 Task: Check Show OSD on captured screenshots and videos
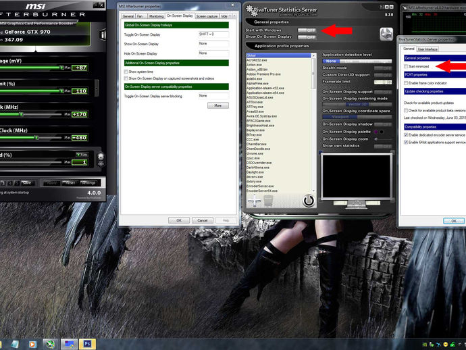126,78
